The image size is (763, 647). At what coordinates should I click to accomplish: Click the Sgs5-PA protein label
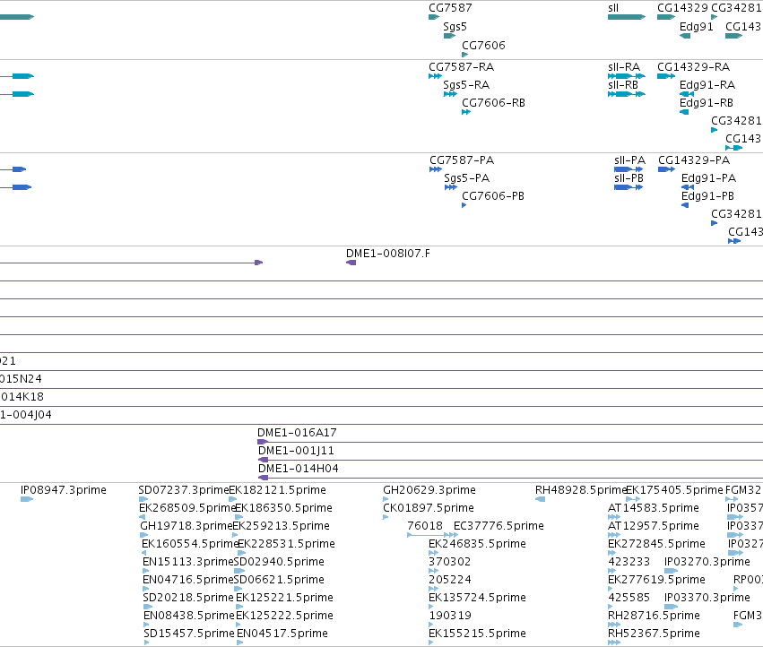pyautogui.click(x=466, y=178)
